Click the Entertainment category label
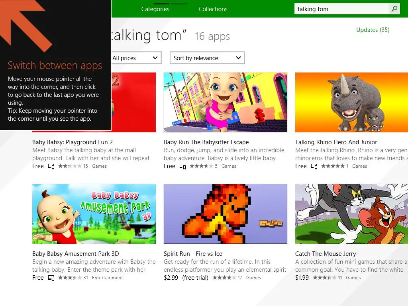The height and width of the screenshot is (306, 408). coord(108,278)
